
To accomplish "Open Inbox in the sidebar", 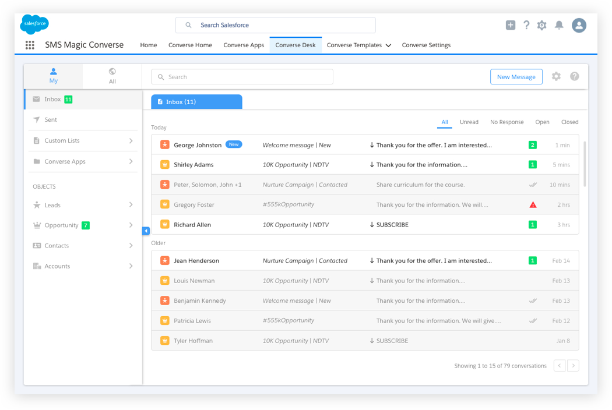I will click(x=83, y=99).
